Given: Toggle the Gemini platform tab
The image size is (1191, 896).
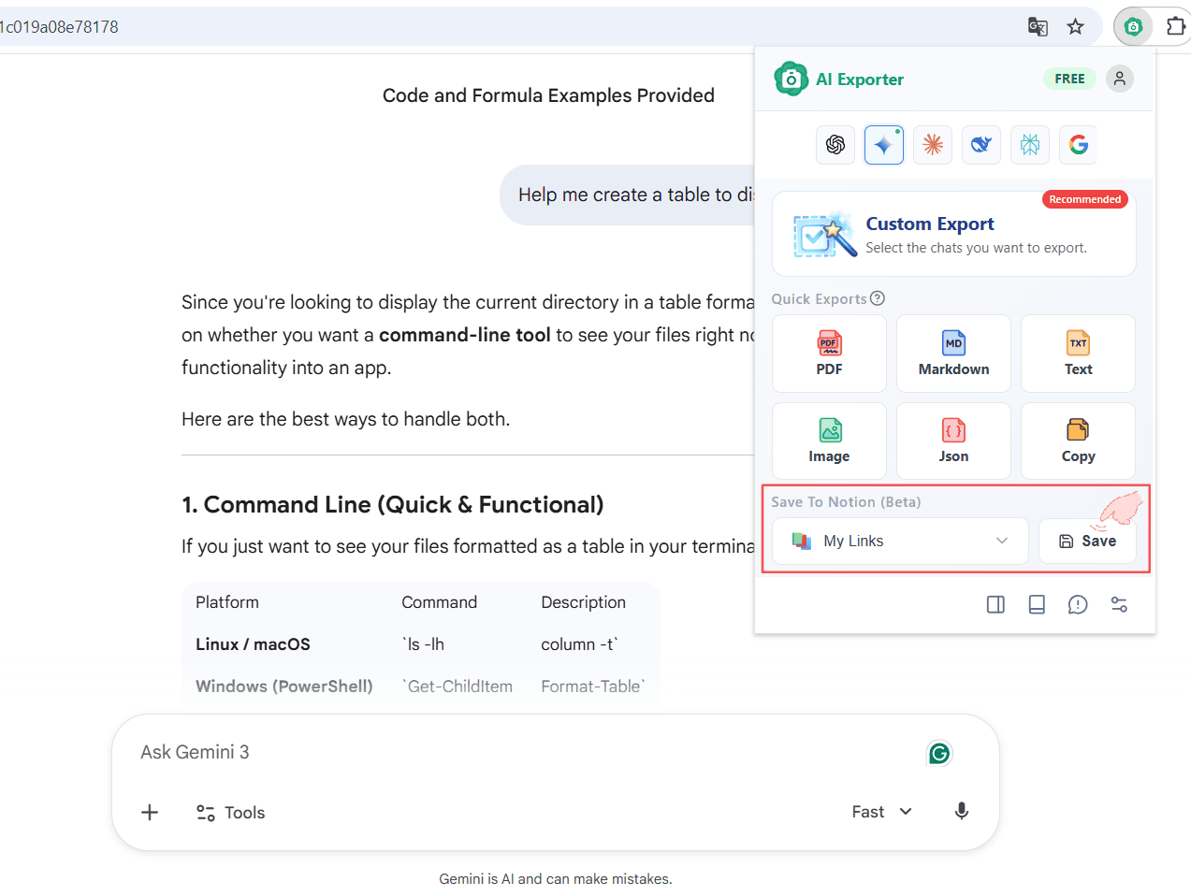Looking at the screenshot, I should click(x=884, y=145).
